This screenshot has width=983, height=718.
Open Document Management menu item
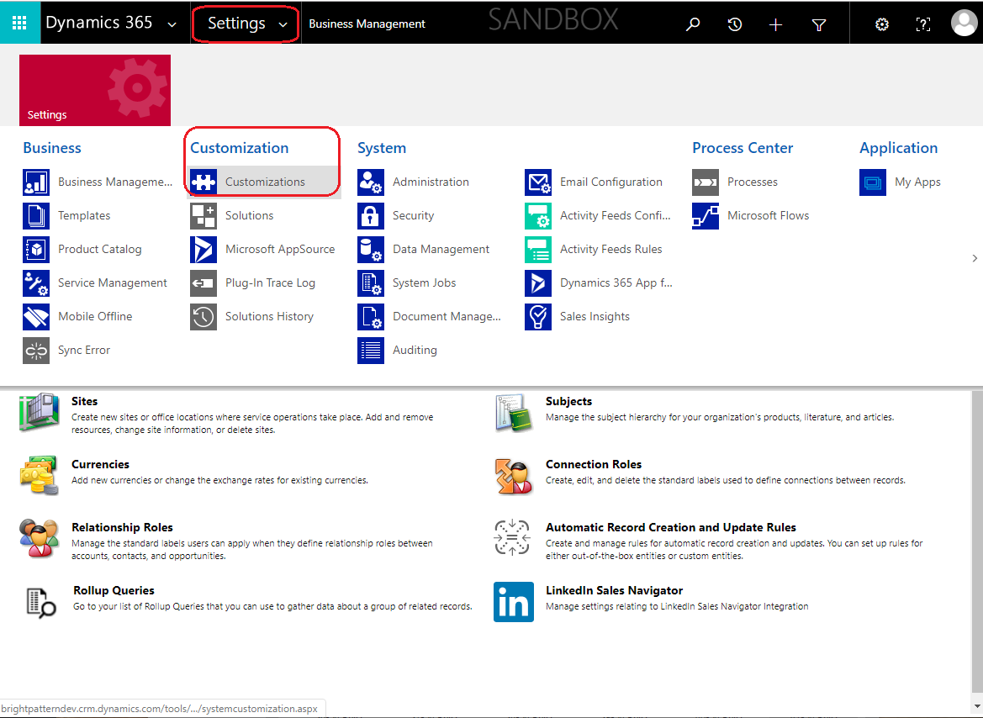pos(447,317)
